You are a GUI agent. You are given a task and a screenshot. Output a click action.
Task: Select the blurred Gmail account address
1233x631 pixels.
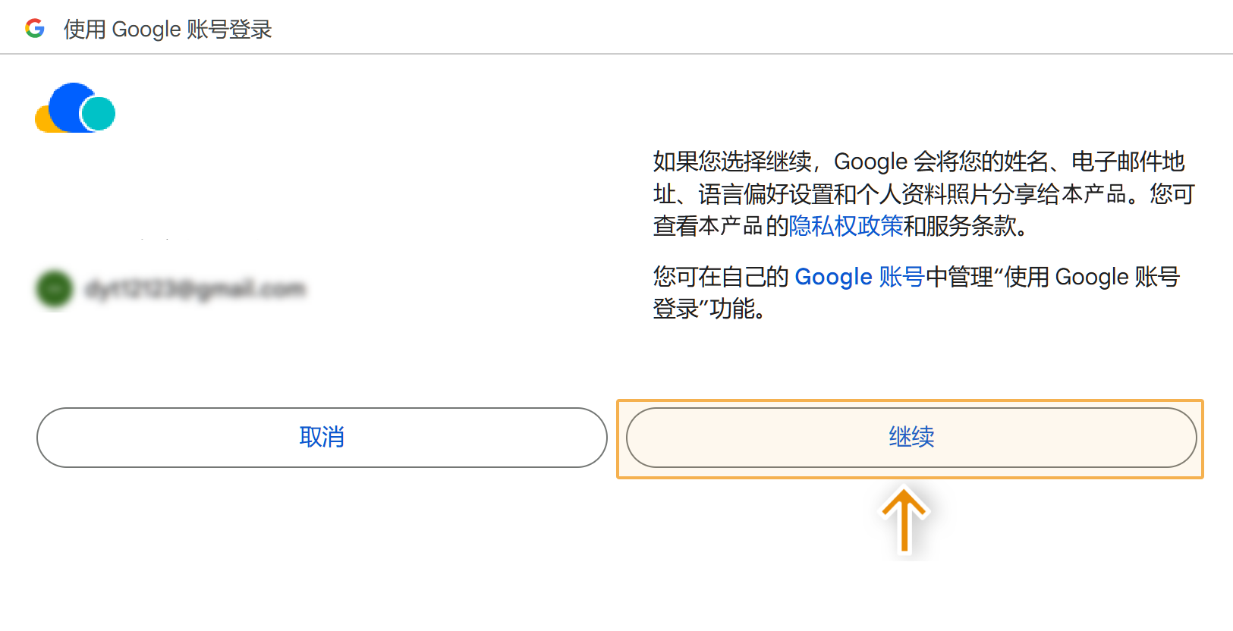coord(195,289)
